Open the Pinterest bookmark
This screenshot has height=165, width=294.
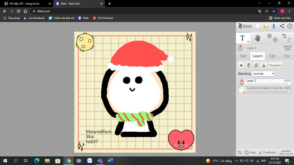pos(103,18)
